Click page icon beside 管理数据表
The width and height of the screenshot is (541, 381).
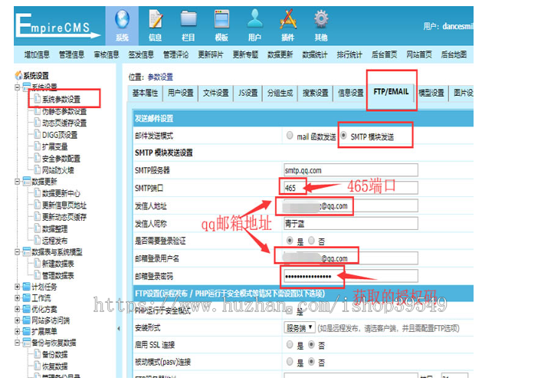click(38, 275)
